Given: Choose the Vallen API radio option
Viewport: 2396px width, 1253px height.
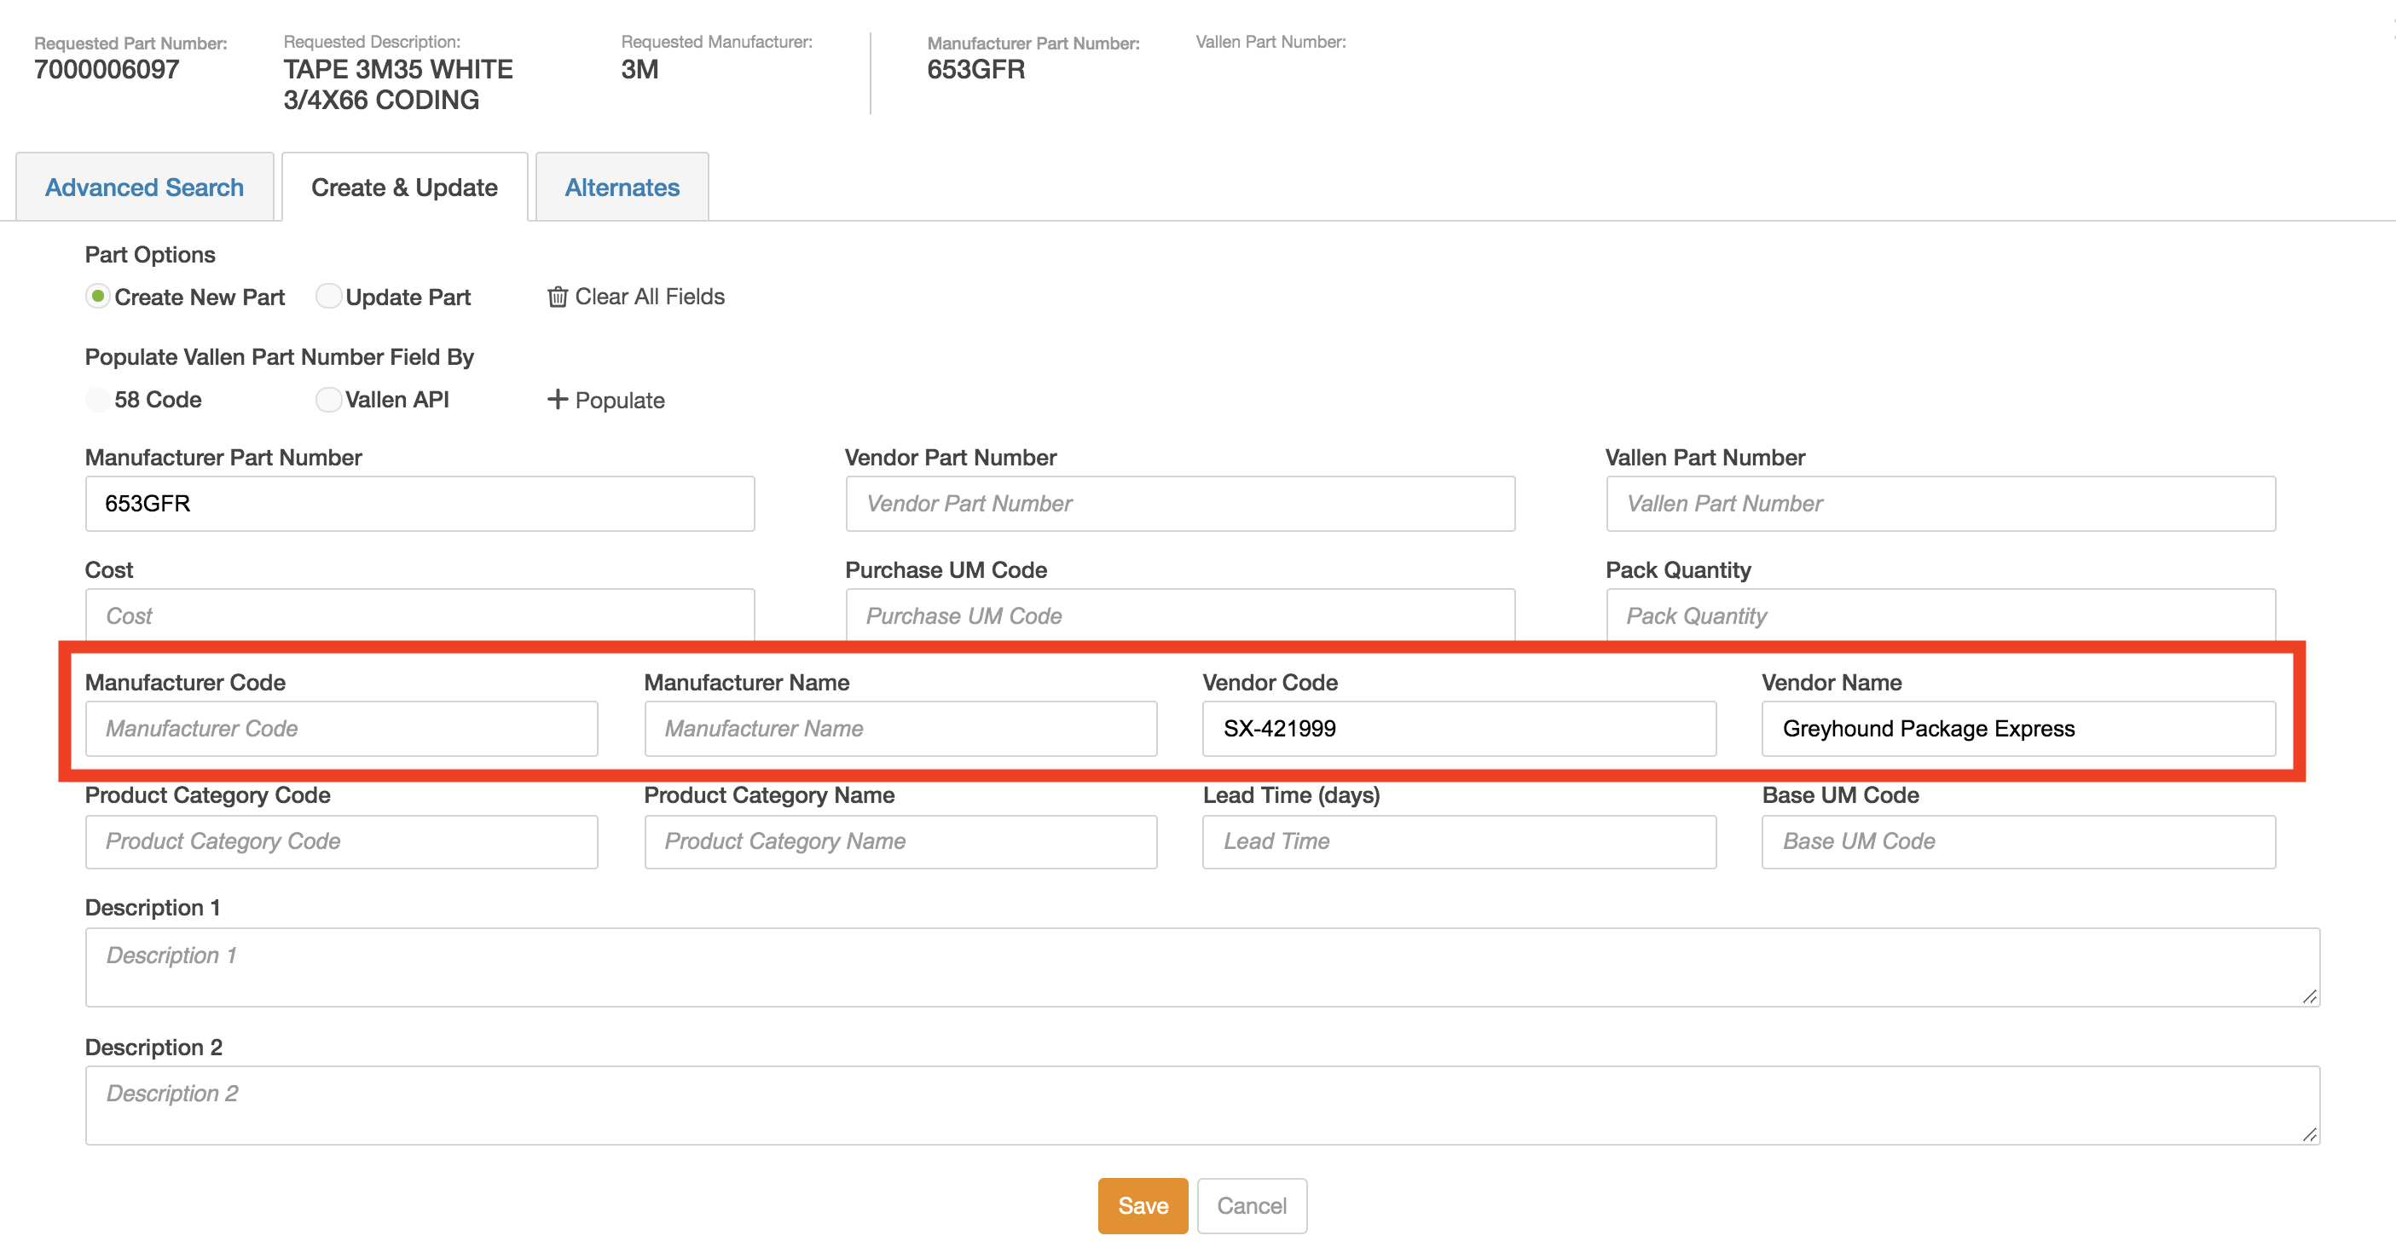Looking at the screenshot, I should 327,400.
